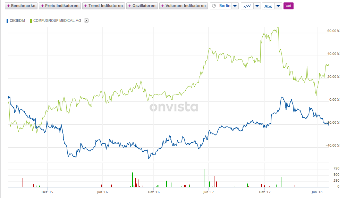Click the clock icon beside Berlin
The image size is (347, 198).
[x=214, y=6]
